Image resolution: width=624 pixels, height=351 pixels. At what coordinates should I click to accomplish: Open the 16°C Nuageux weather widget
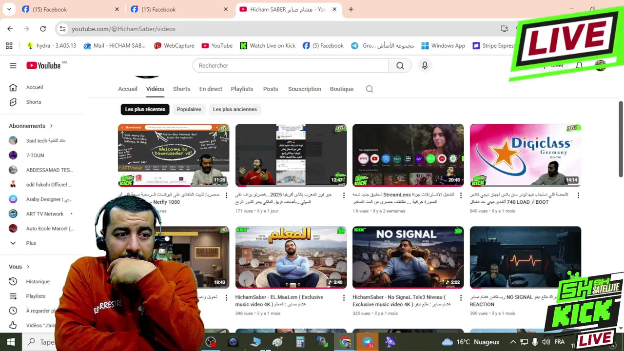click(x=470, y=342)
